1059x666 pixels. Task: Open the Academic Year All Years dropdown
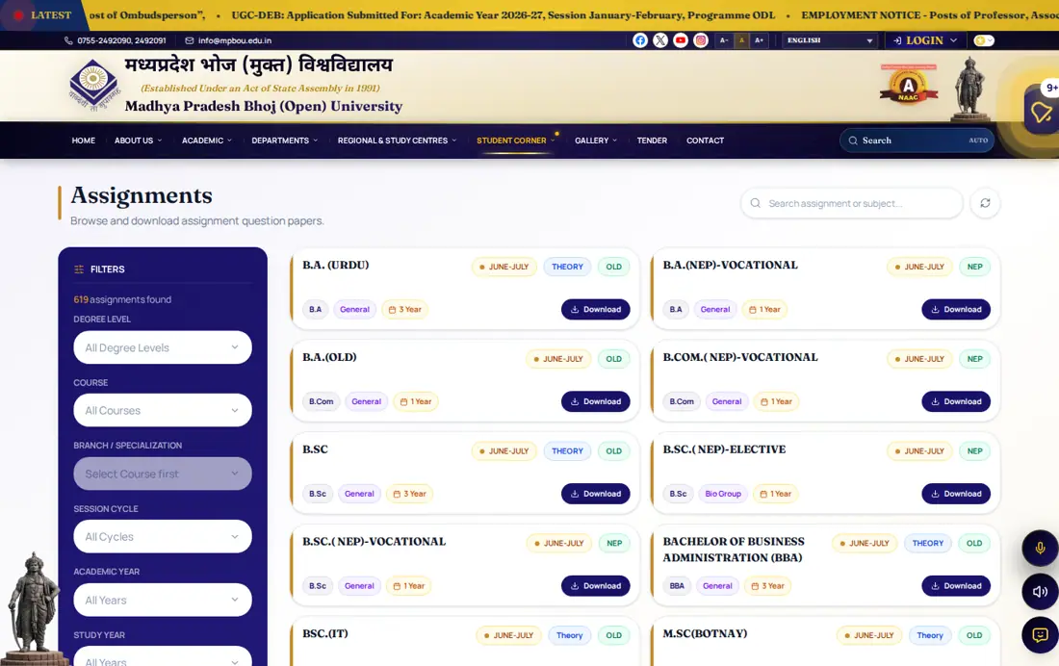(163, 600)
